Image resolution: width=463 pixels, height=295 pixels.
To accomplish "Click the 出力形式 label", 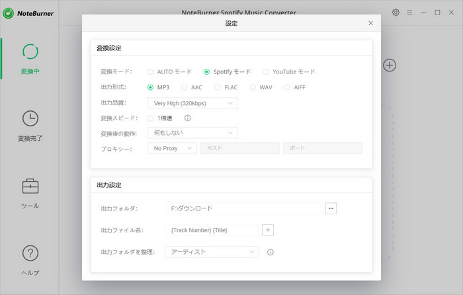I will (113, 87).
